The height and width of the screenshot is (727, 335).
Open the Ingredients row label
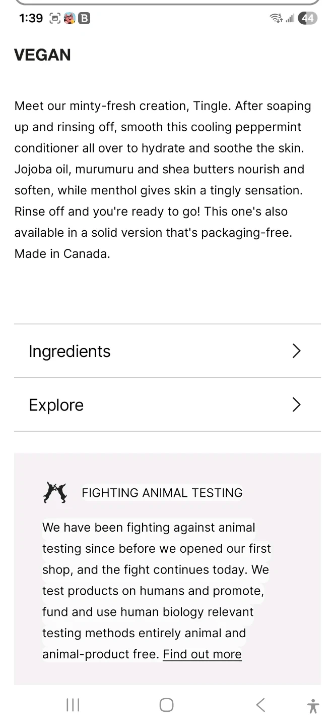tap(70, 351)
